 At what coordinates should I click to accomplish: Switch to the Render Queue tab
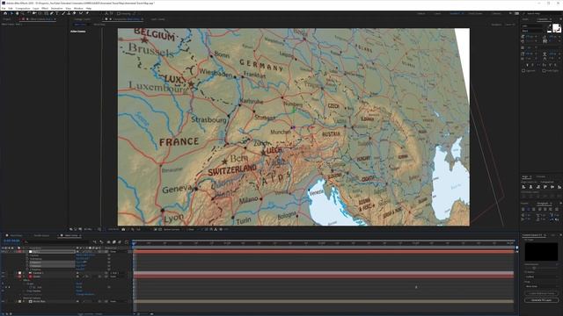(x=41, y=235)
